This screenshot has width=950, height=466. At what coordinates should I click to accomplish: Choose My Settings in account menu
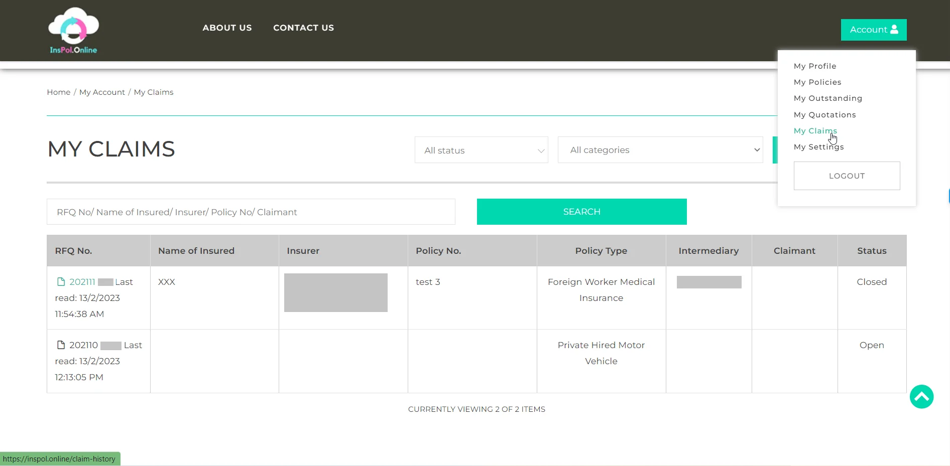click(819, 147)
